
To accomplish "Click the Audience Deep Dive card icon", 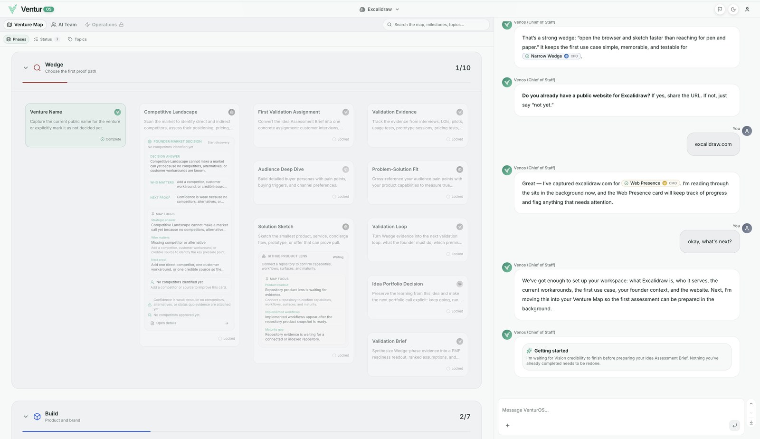I will click(345, 170).
